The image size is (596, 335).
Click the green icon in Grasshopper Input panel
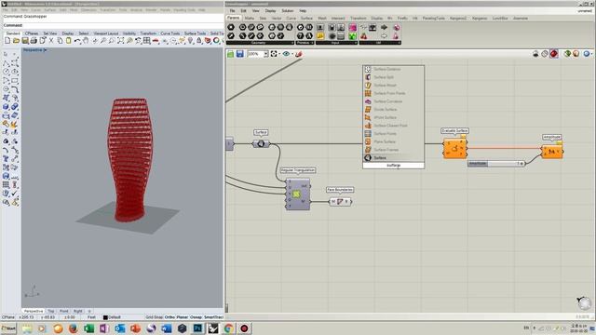[352, 36]
